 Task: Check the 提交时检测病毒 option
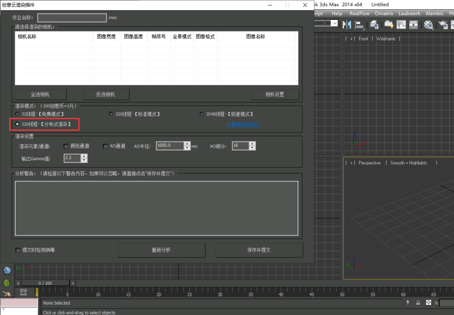tap(18, 250)
